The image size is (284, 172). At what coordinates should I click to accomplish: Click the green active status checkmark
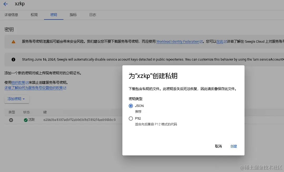pos(26,120)
